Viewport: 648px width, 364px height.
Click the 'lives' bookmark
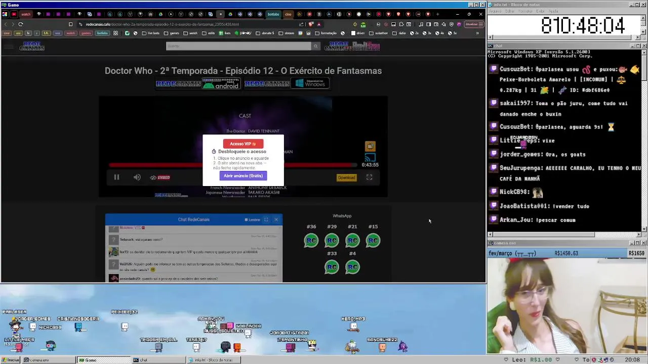point(224,33)
